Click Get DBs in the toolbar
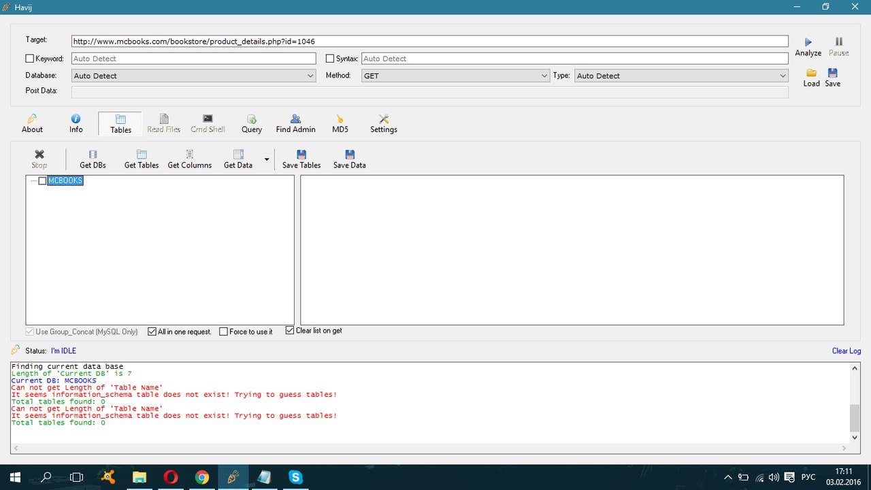Screen dimensions: 871x490 pyautogui.click(x=93, y=160)
